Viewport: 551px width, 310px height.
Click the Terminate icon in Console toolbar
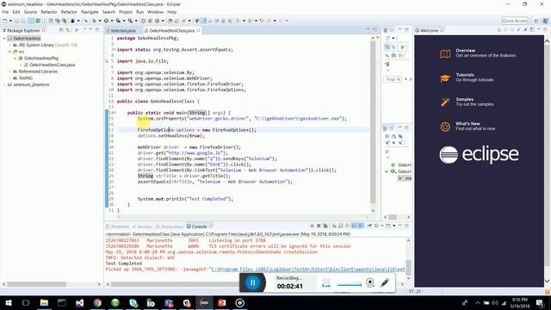(312, 226)
